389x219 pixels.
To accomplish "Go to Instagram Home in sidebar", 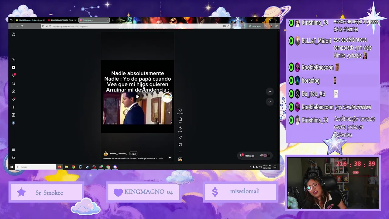I will (13, 60).
